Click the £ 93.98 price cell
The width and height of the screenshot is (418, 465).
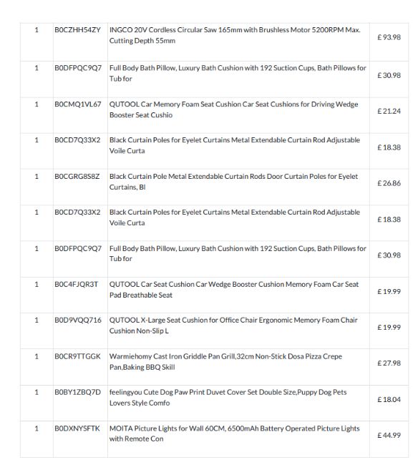click(x=389, y=37)
